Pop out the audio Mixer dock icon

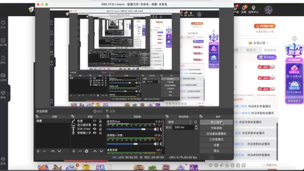tap(108, 117)
